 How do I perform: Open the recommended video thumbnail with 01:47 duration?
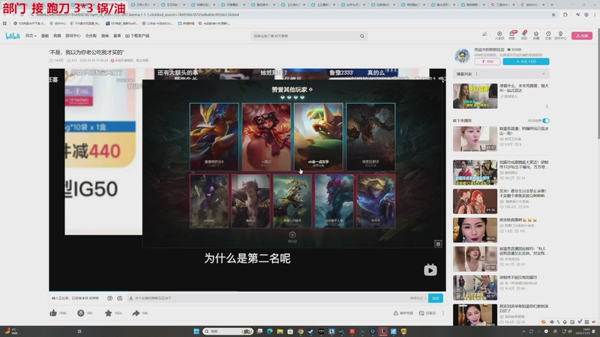point(475,139)
